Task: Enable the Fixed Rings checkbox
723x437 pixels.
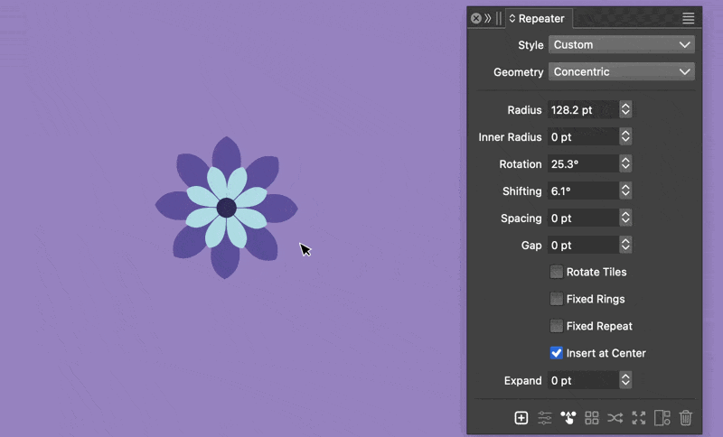Action: click(x=557, y=299)
